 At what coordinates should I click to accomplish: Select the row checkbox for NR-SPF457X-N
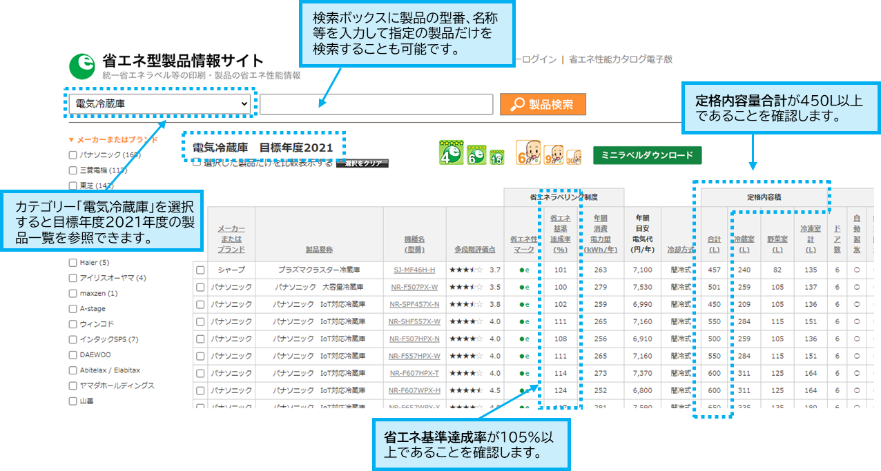(x=200, y=304)
